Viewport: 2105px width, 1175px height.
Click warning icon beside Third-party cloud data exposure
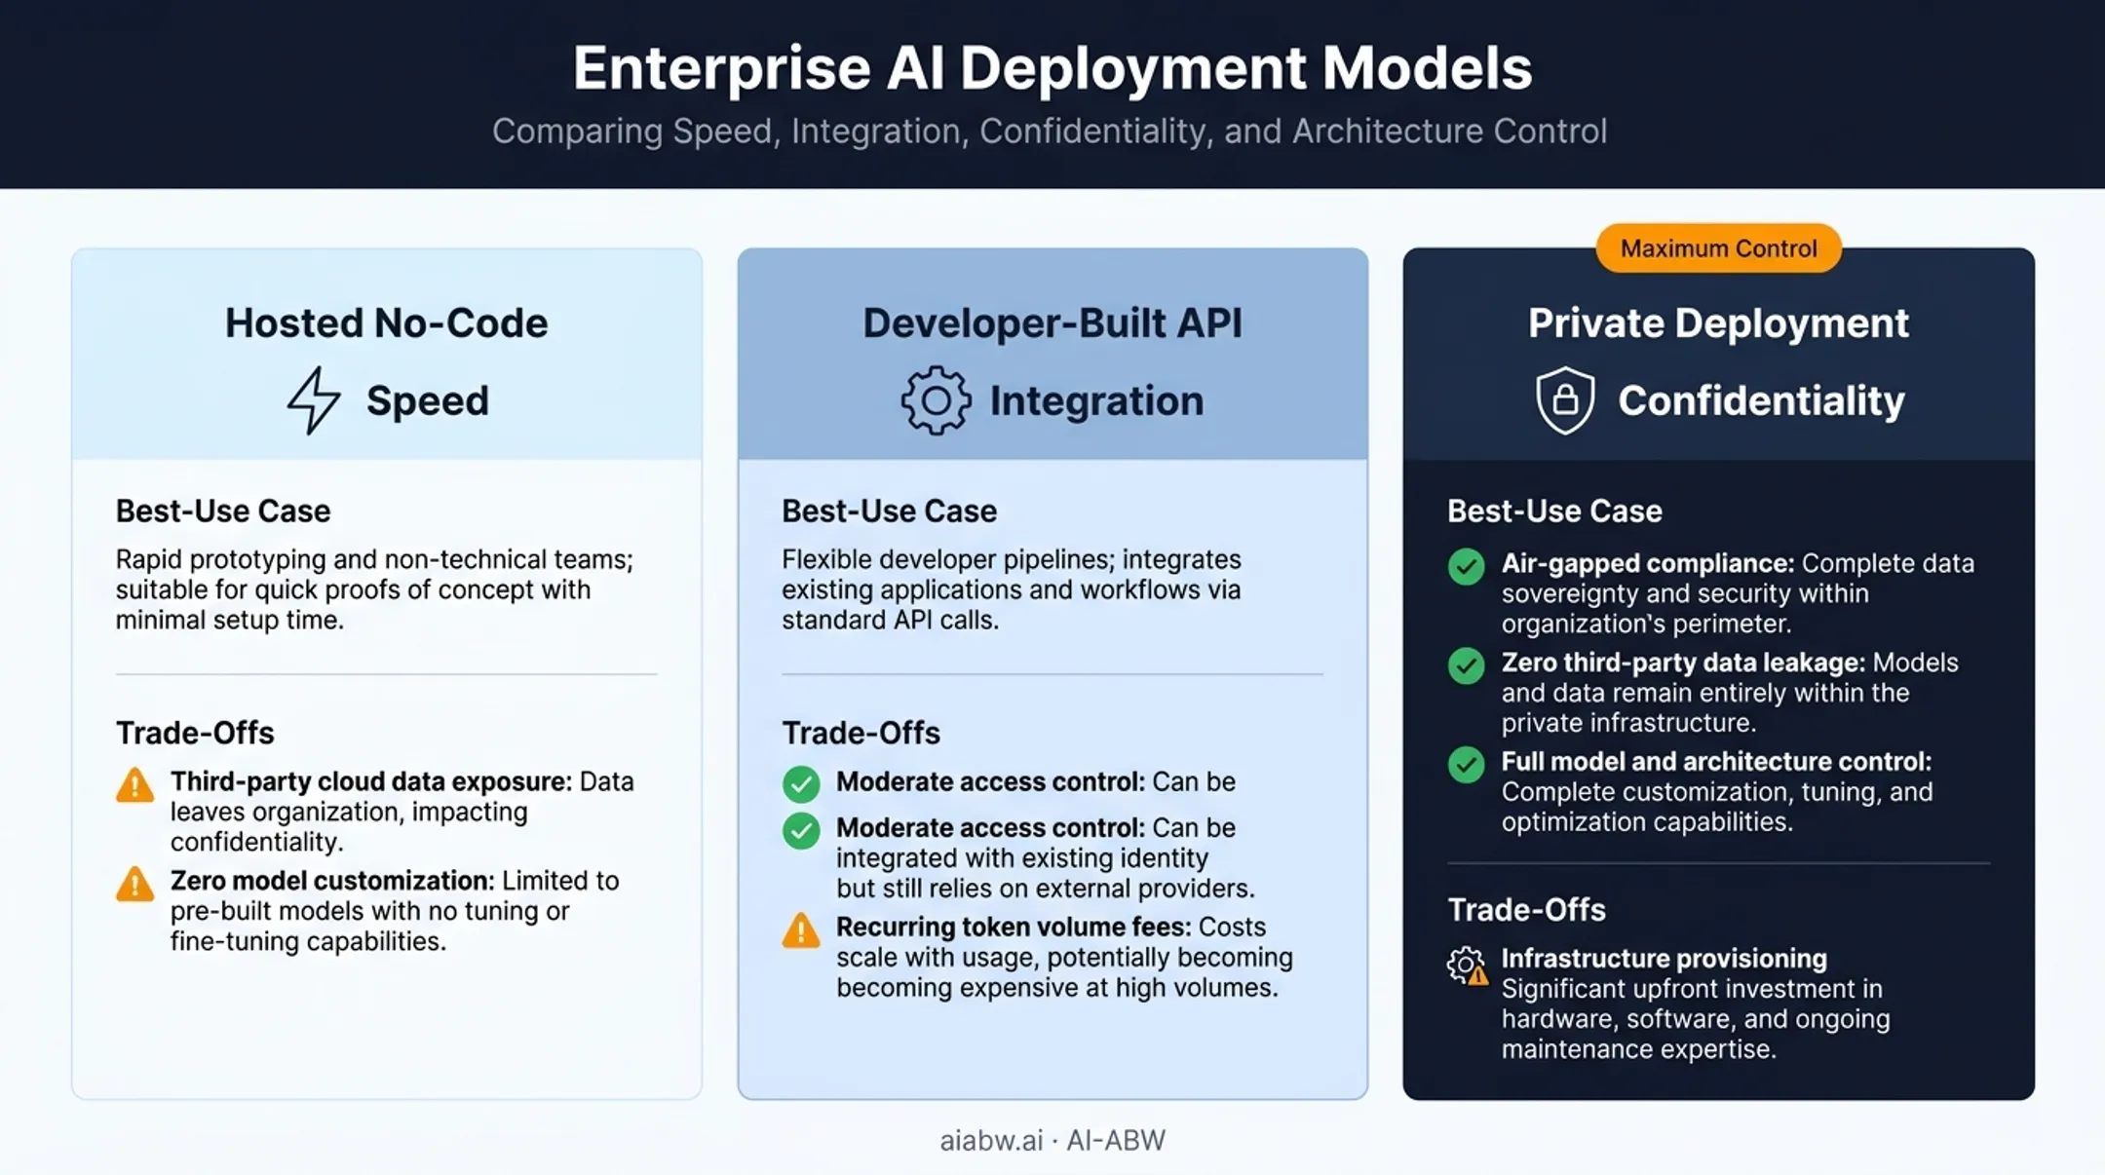tap(134, 784)
